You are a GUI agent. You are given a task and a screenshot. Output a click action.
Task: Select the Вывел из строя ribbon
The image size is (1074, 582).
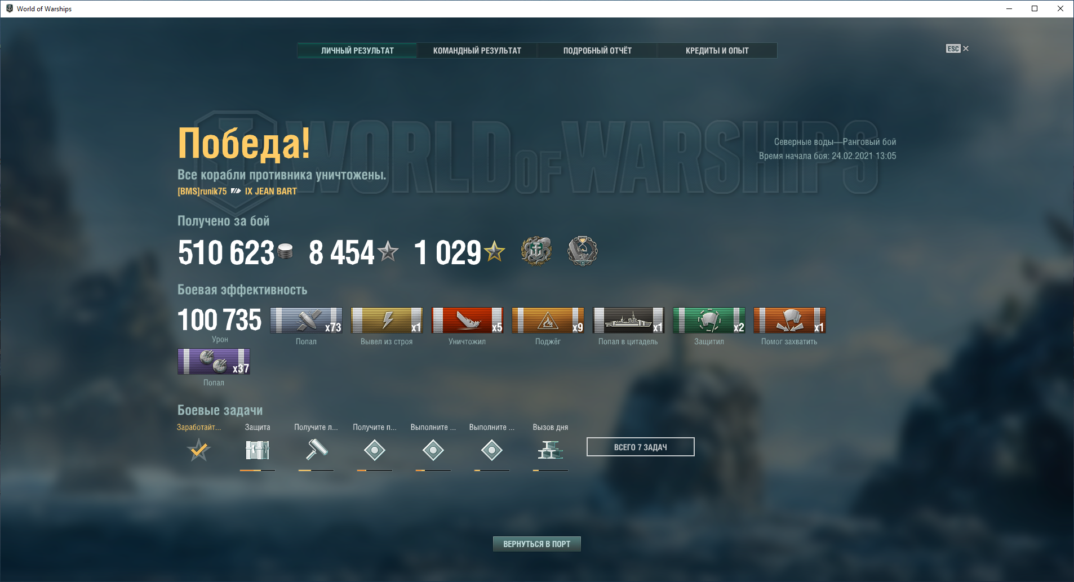387,320
